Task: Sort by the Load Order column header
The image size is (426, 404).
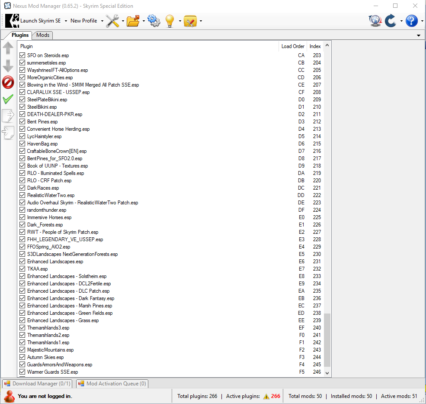Action: (293, 46)
